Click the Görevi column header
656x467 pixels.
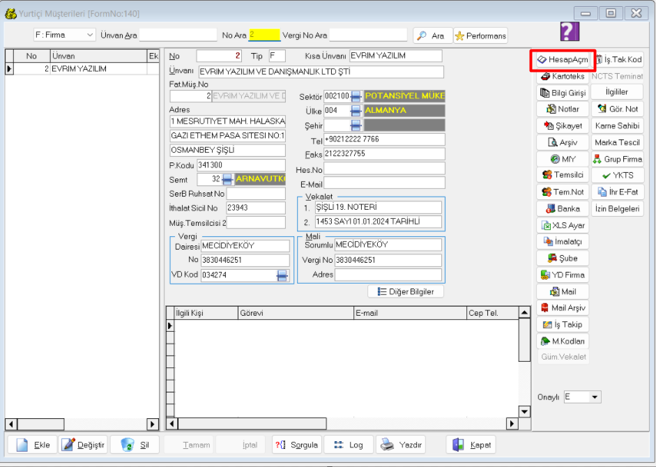[x=296, y=313]
